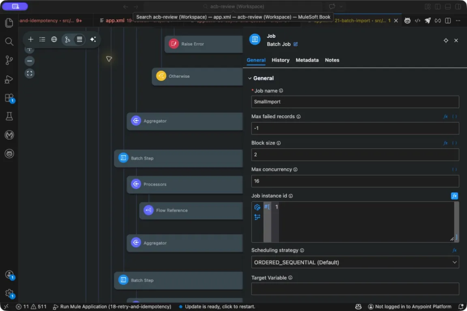The image size is (467, 311).
Task: Edit the Max failed records field
Action: pos(355,128)
